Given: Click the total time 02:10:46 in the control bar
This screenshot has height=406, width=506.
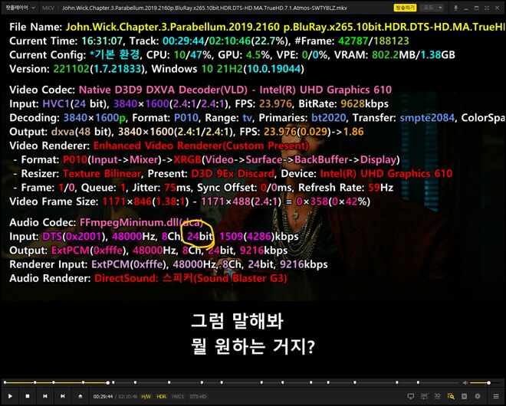Looking at the screenshot, I should pyautogui.click(x=128, y=397).
